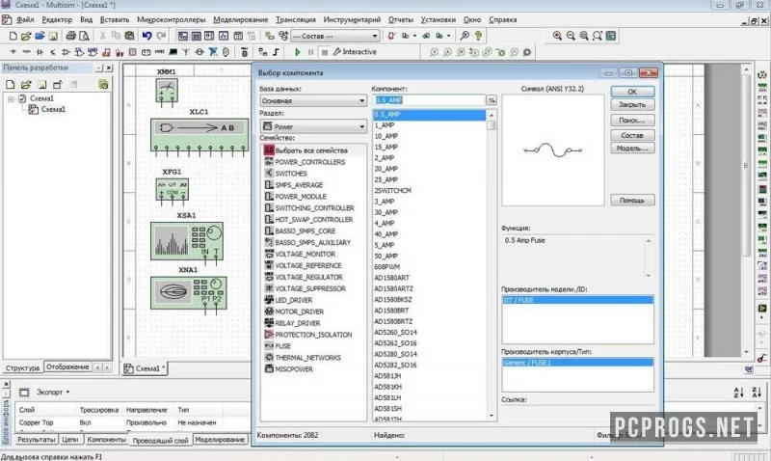Image resolution: width=771 pixels, height=461 pixels.
Task: Open the Экспорт dropdown arrow
Action: [x=67, y=393]
